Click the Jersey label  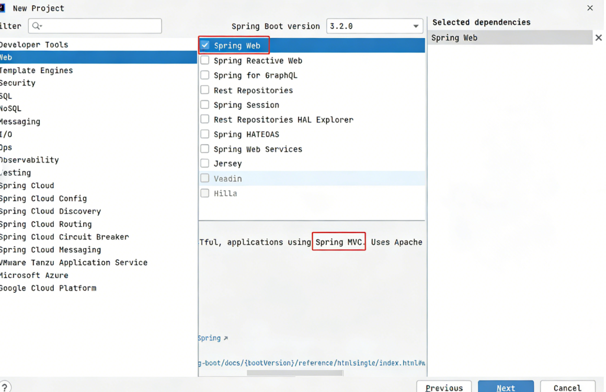227,164
